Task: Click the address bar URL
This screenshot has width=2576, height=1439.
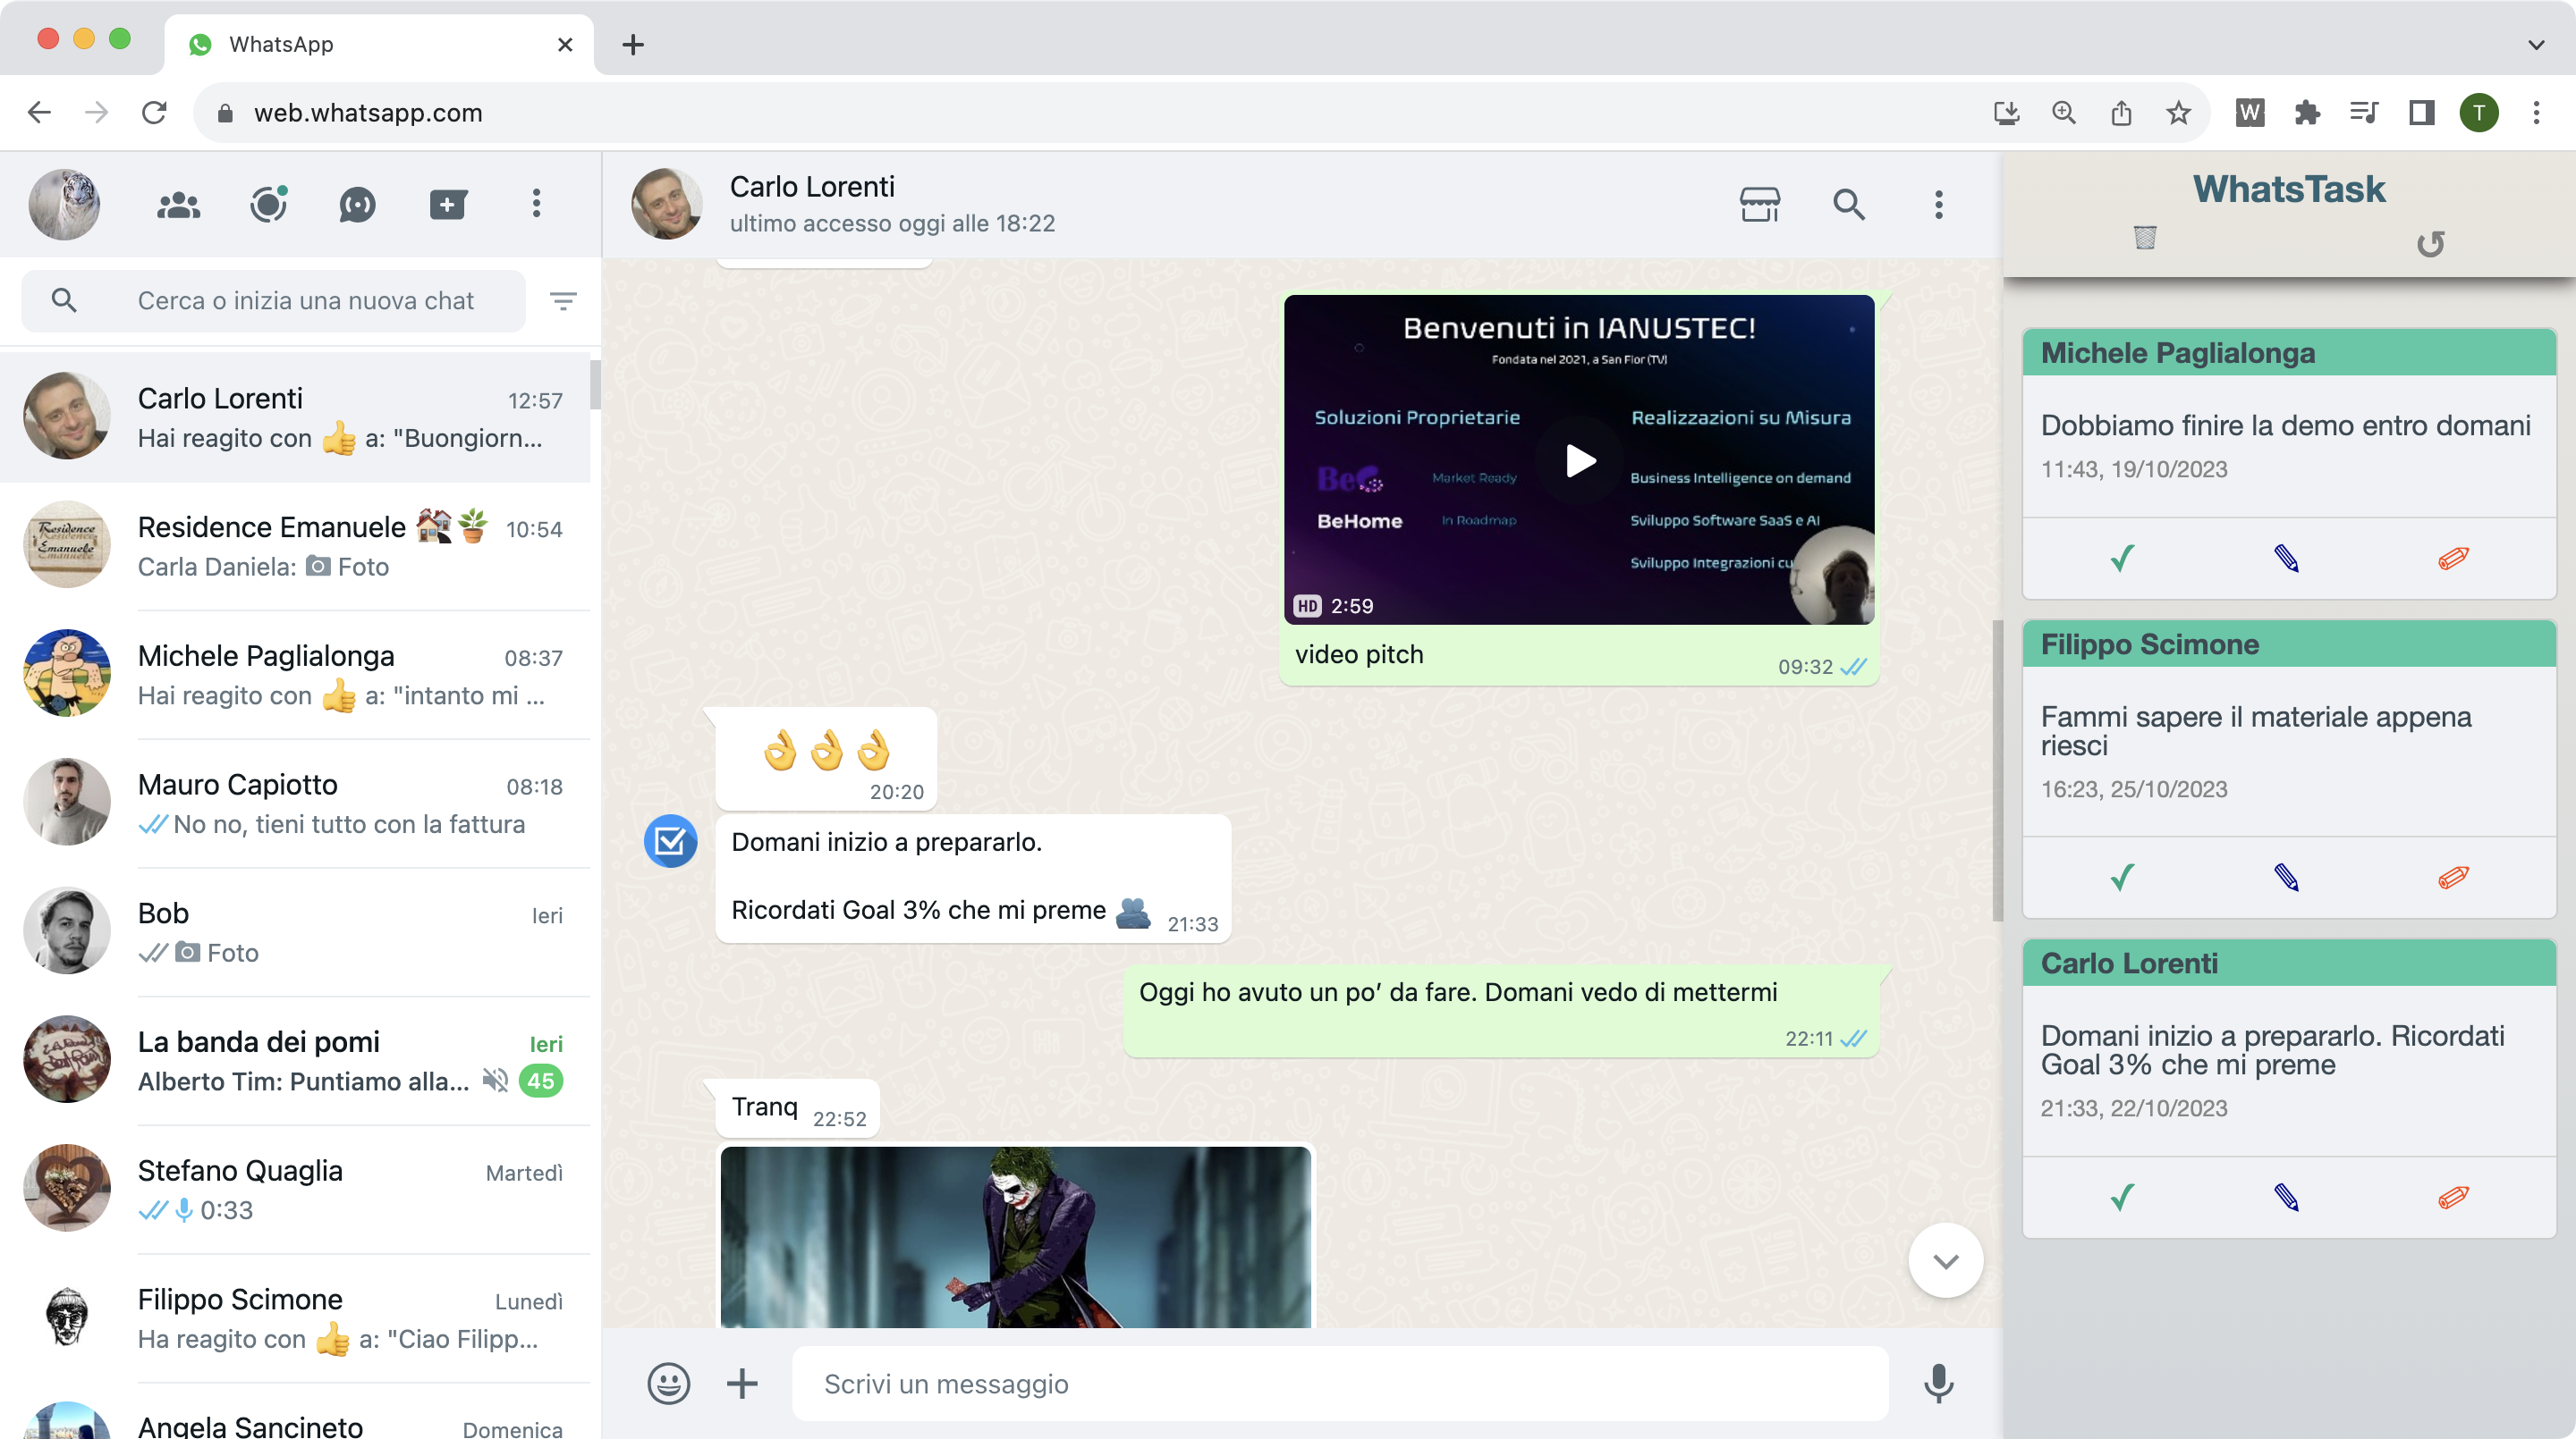Action: 368,113
